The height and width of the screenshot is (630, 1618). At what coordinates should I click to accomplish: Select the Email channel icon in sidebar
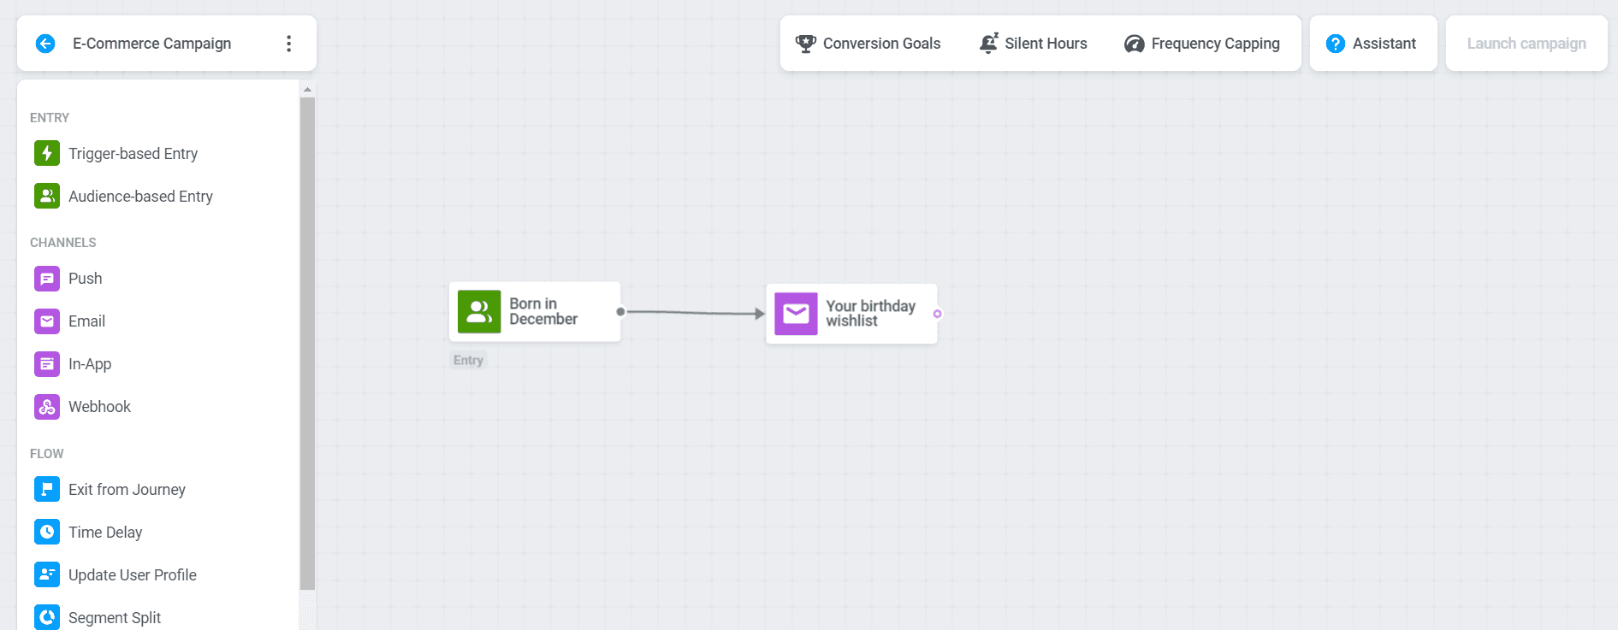(x=47, y=321)
